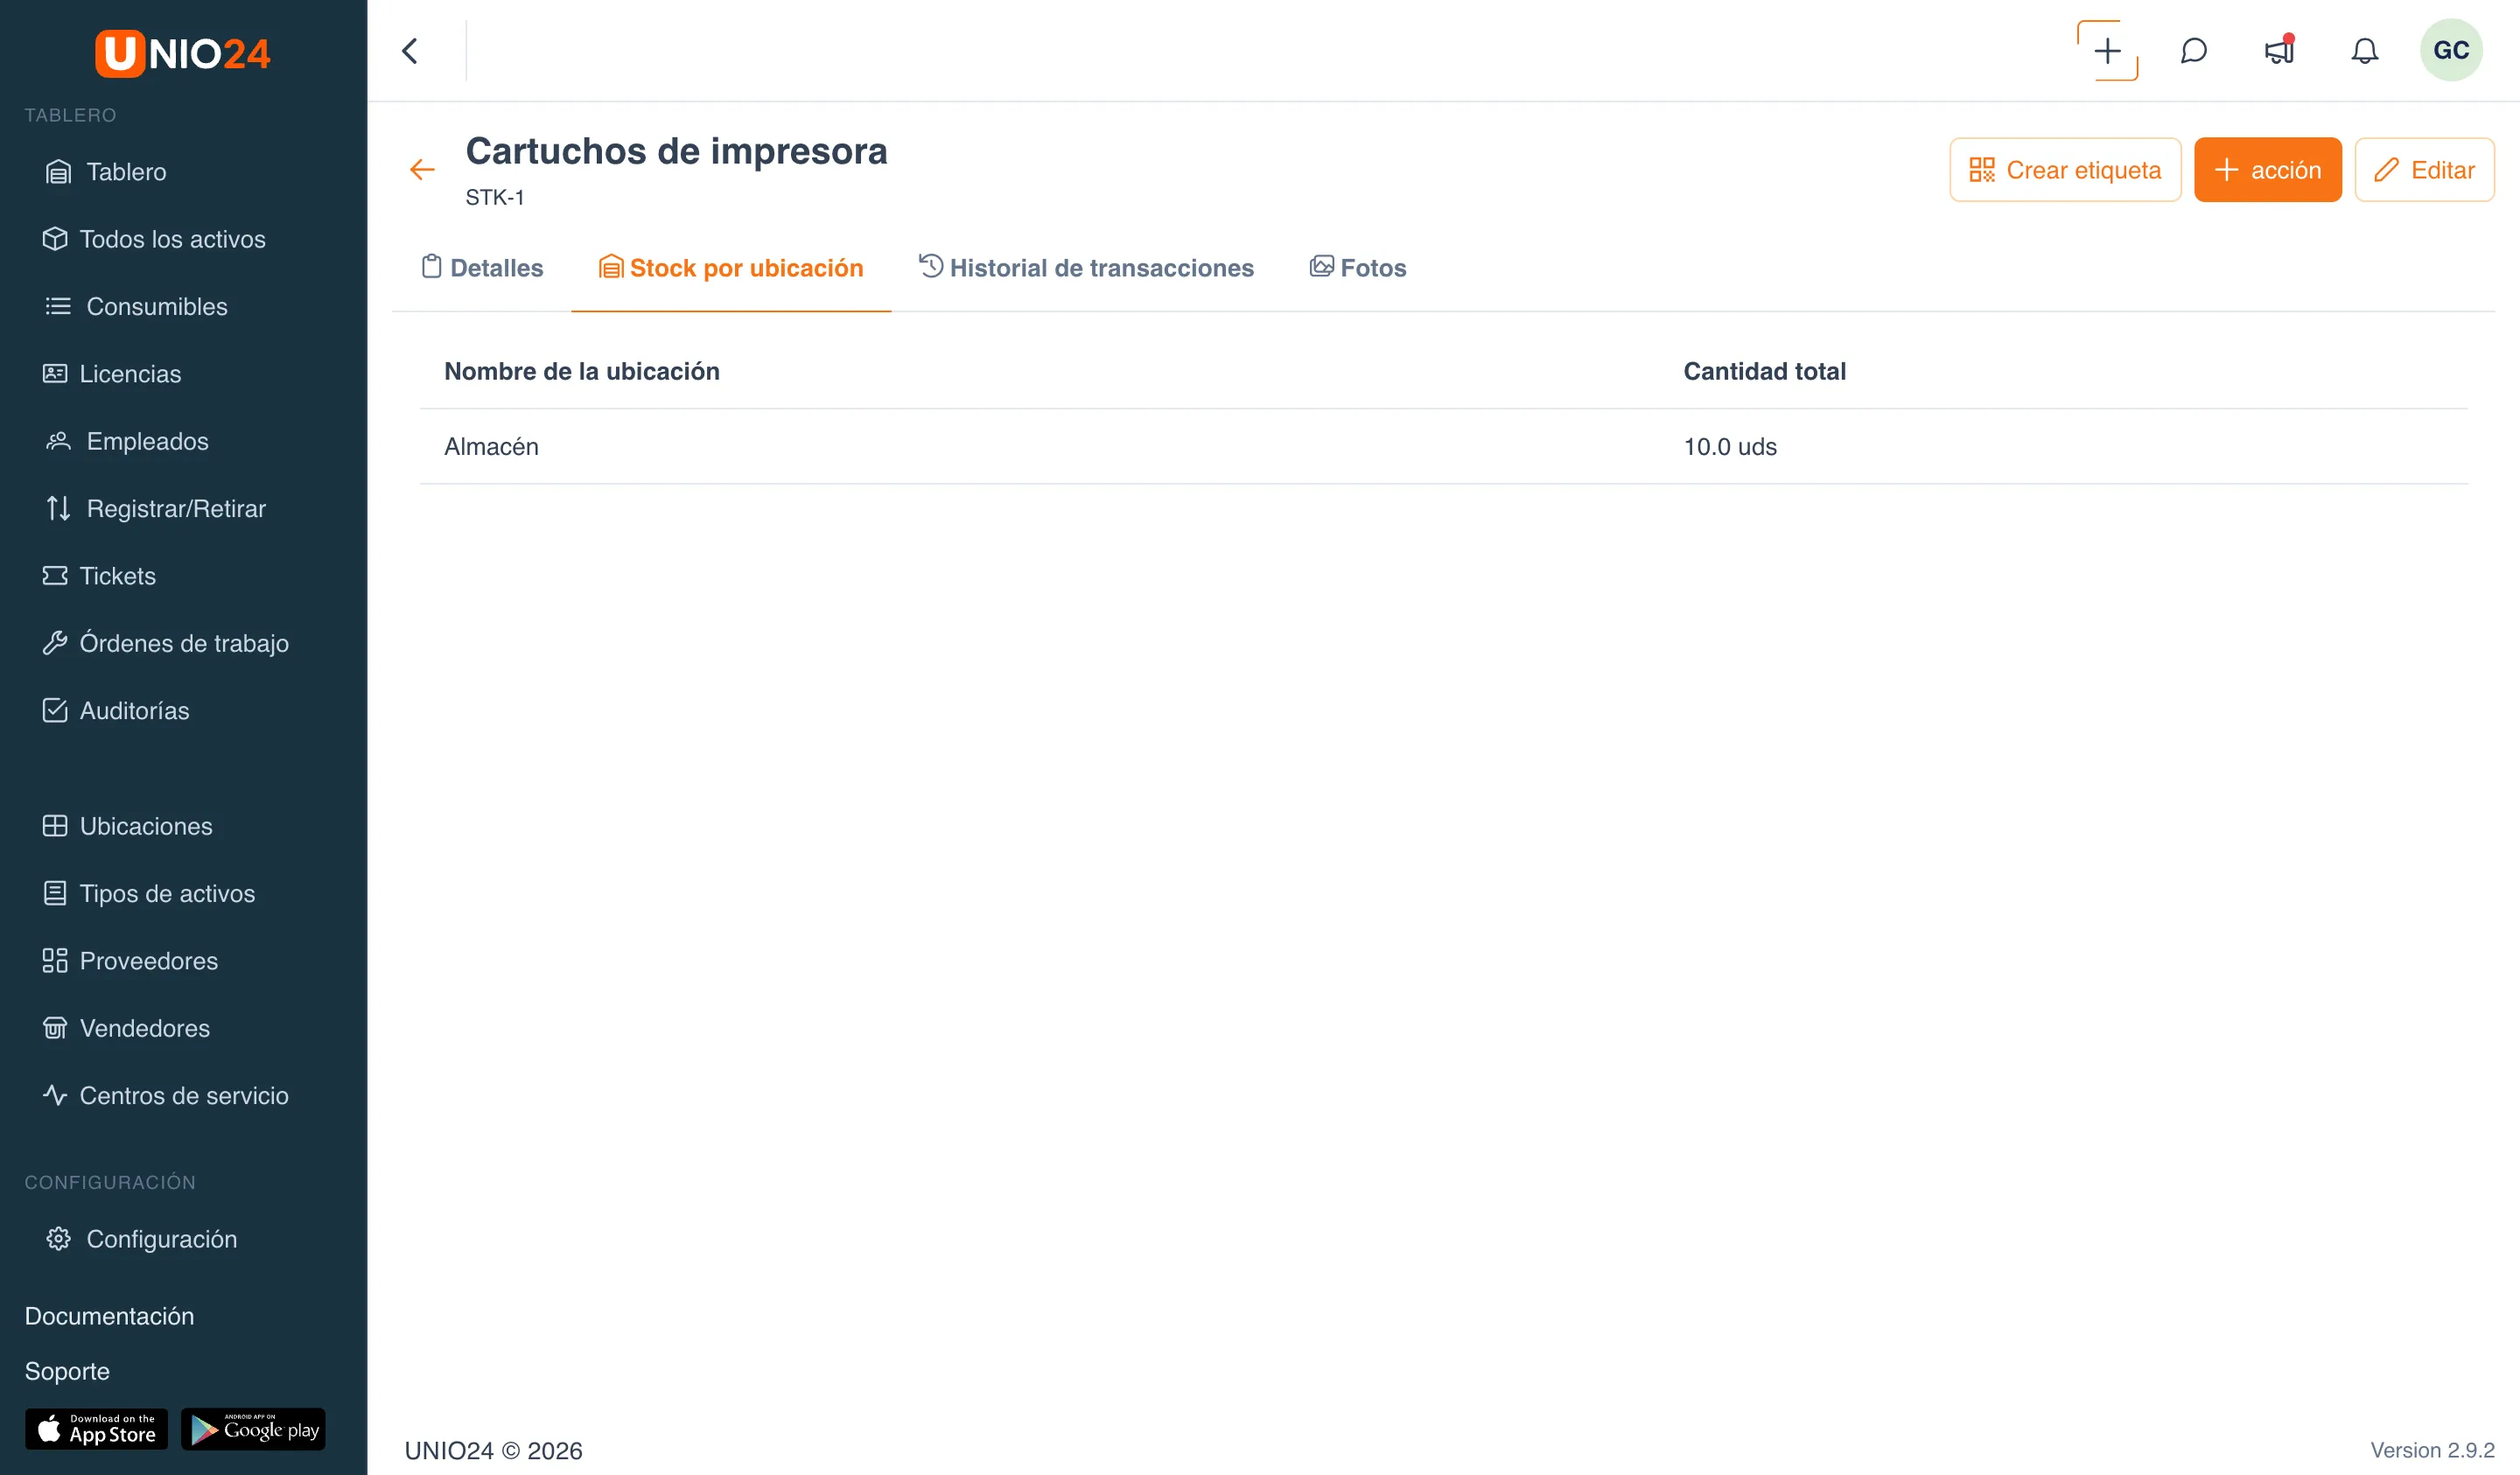Open the chat messages icon

tap(2193, 51)
